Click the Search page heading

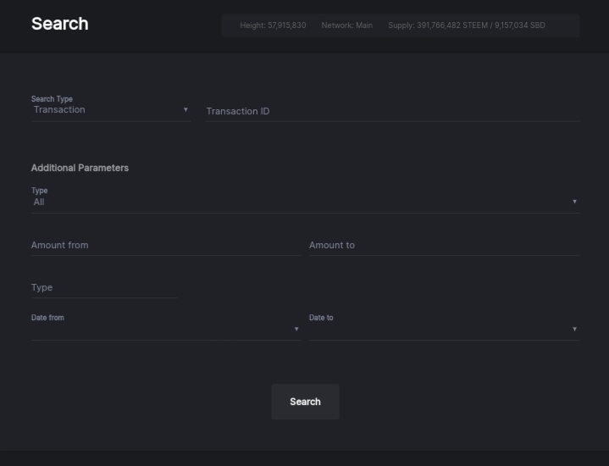[60, 24]
